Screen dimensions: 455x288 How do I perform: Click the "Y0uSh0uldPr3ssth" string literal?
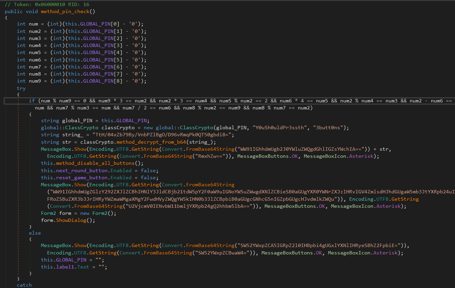tap(272, 128)
